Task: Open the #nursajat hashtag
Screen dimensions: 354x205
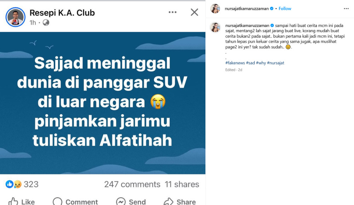Action: tap(275, 63)
